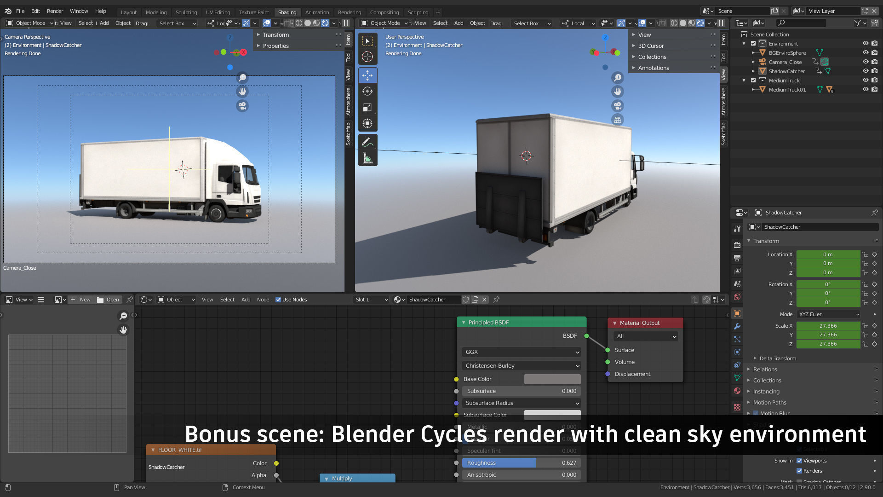Switch to UV Editing workspace tab
883x497 pixels.
coord(218,12)
